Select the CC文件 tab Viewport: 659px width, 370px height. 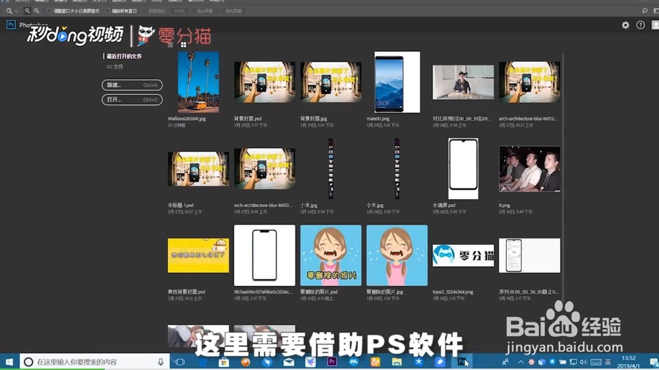pyautogui.click(x=115, y=66)
